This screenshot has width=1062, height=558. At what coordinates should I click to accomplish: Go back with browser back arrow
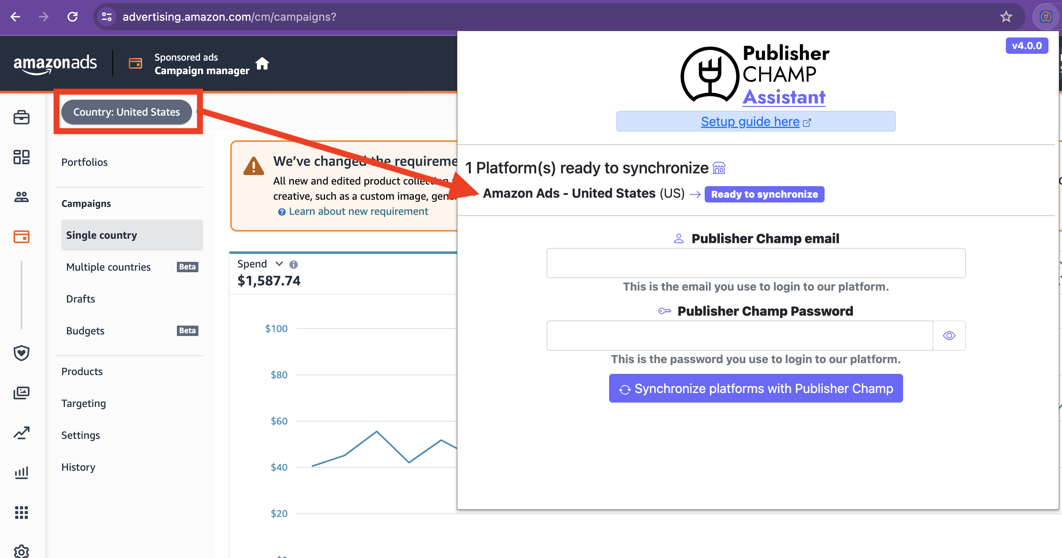pyautogui.click(x=15, y=17)
